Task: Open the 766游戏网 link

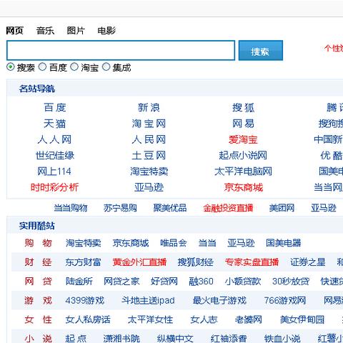Action: pos(285,300)
